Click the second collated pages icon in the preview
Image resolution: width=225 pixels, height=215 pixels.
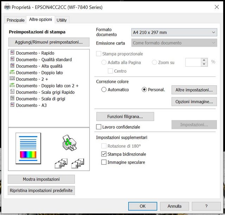(78, 163)
